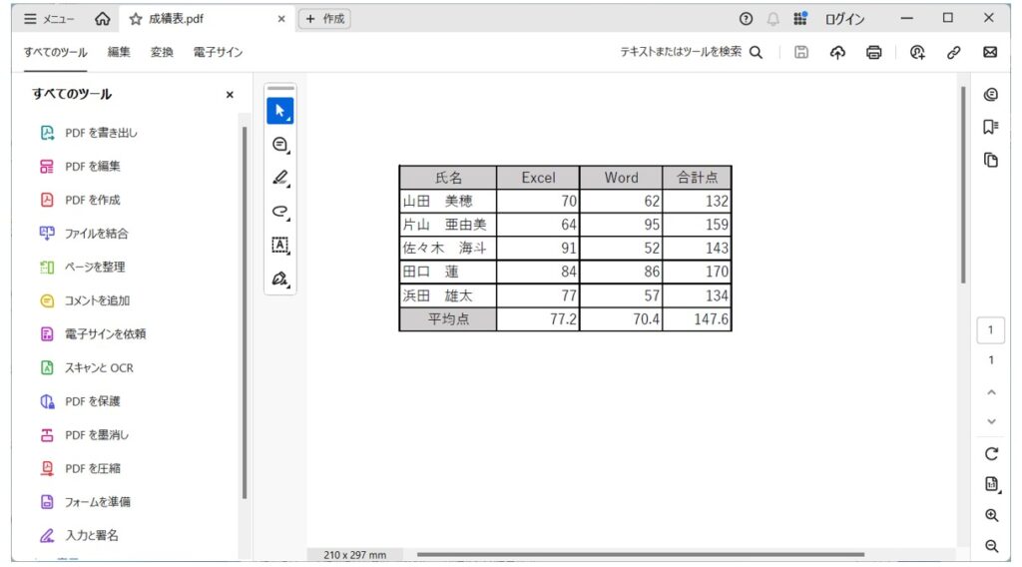The image size is (1022, 567).
Task: Go to the next page with the down chevron
Action: click(x=991, y=421)
